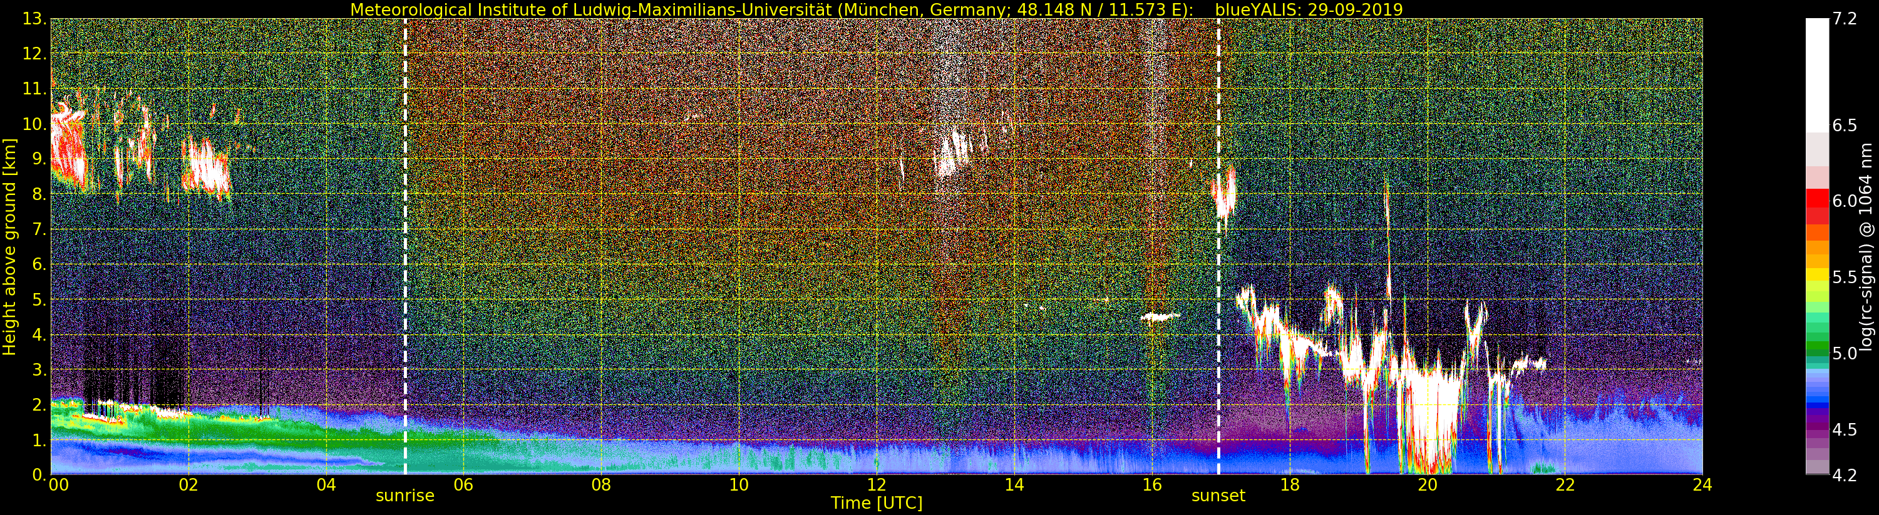Click the time axis tick label '16'

pyautogui.click(x=1152, y=484)
